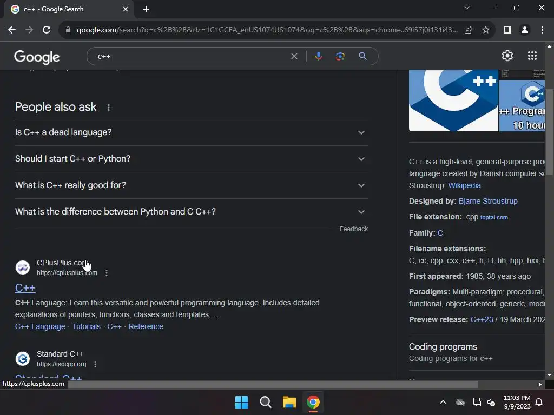Image resolution: width=554 pixels, height=415 pixels.
Task: Click the Standard C++ site favicon
Action: (23, 359)
